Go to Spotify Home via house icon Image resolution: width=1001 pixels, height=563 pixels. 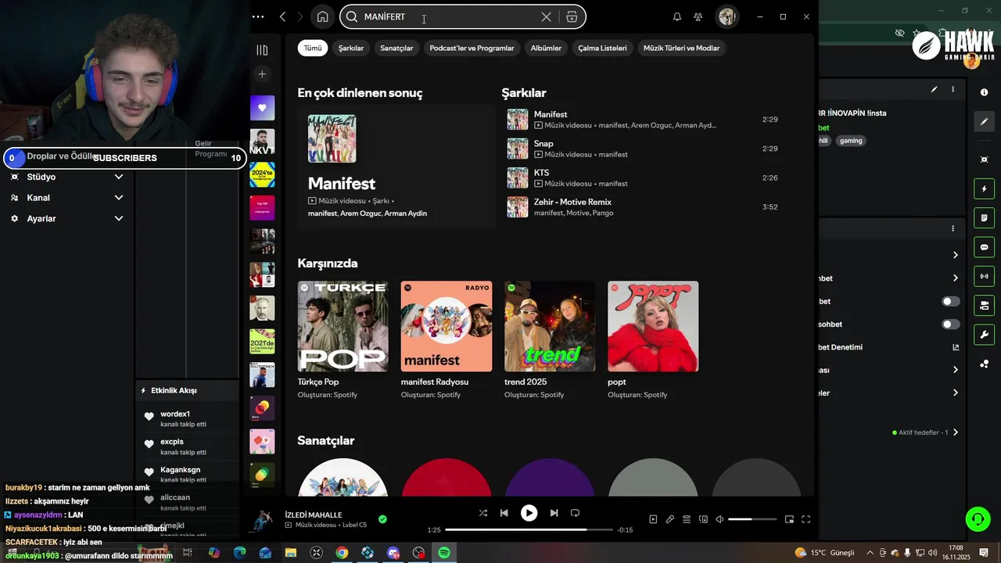click(x=322, y=16)
